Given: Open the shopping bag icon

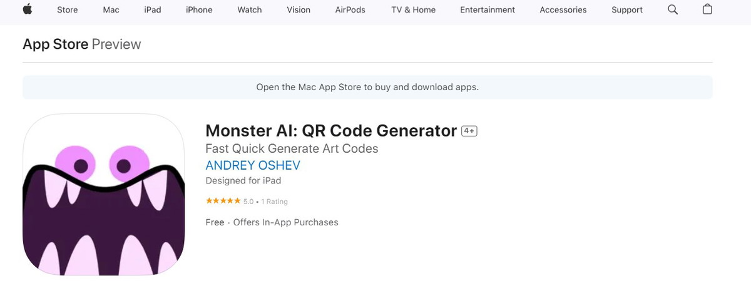Looking at the screenshot, I should point(707,9).
